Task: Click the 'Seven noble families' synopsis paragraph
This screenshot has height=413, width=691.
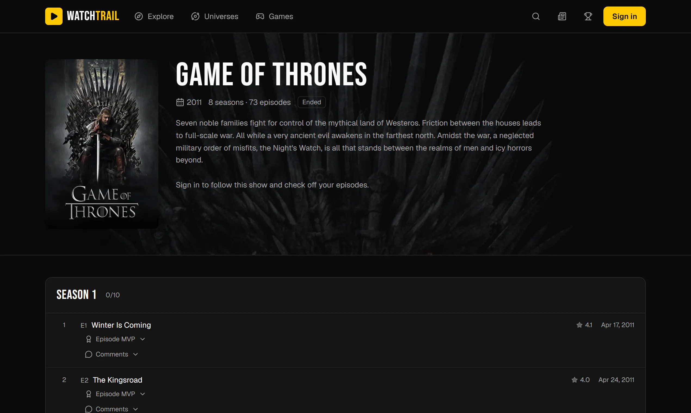Action: pos(358,141)
